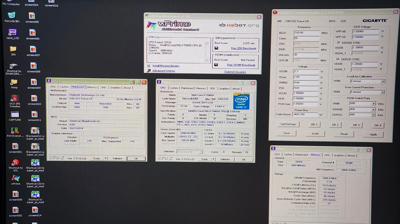Click Run 1024M Benchmark link

point(241,65)
